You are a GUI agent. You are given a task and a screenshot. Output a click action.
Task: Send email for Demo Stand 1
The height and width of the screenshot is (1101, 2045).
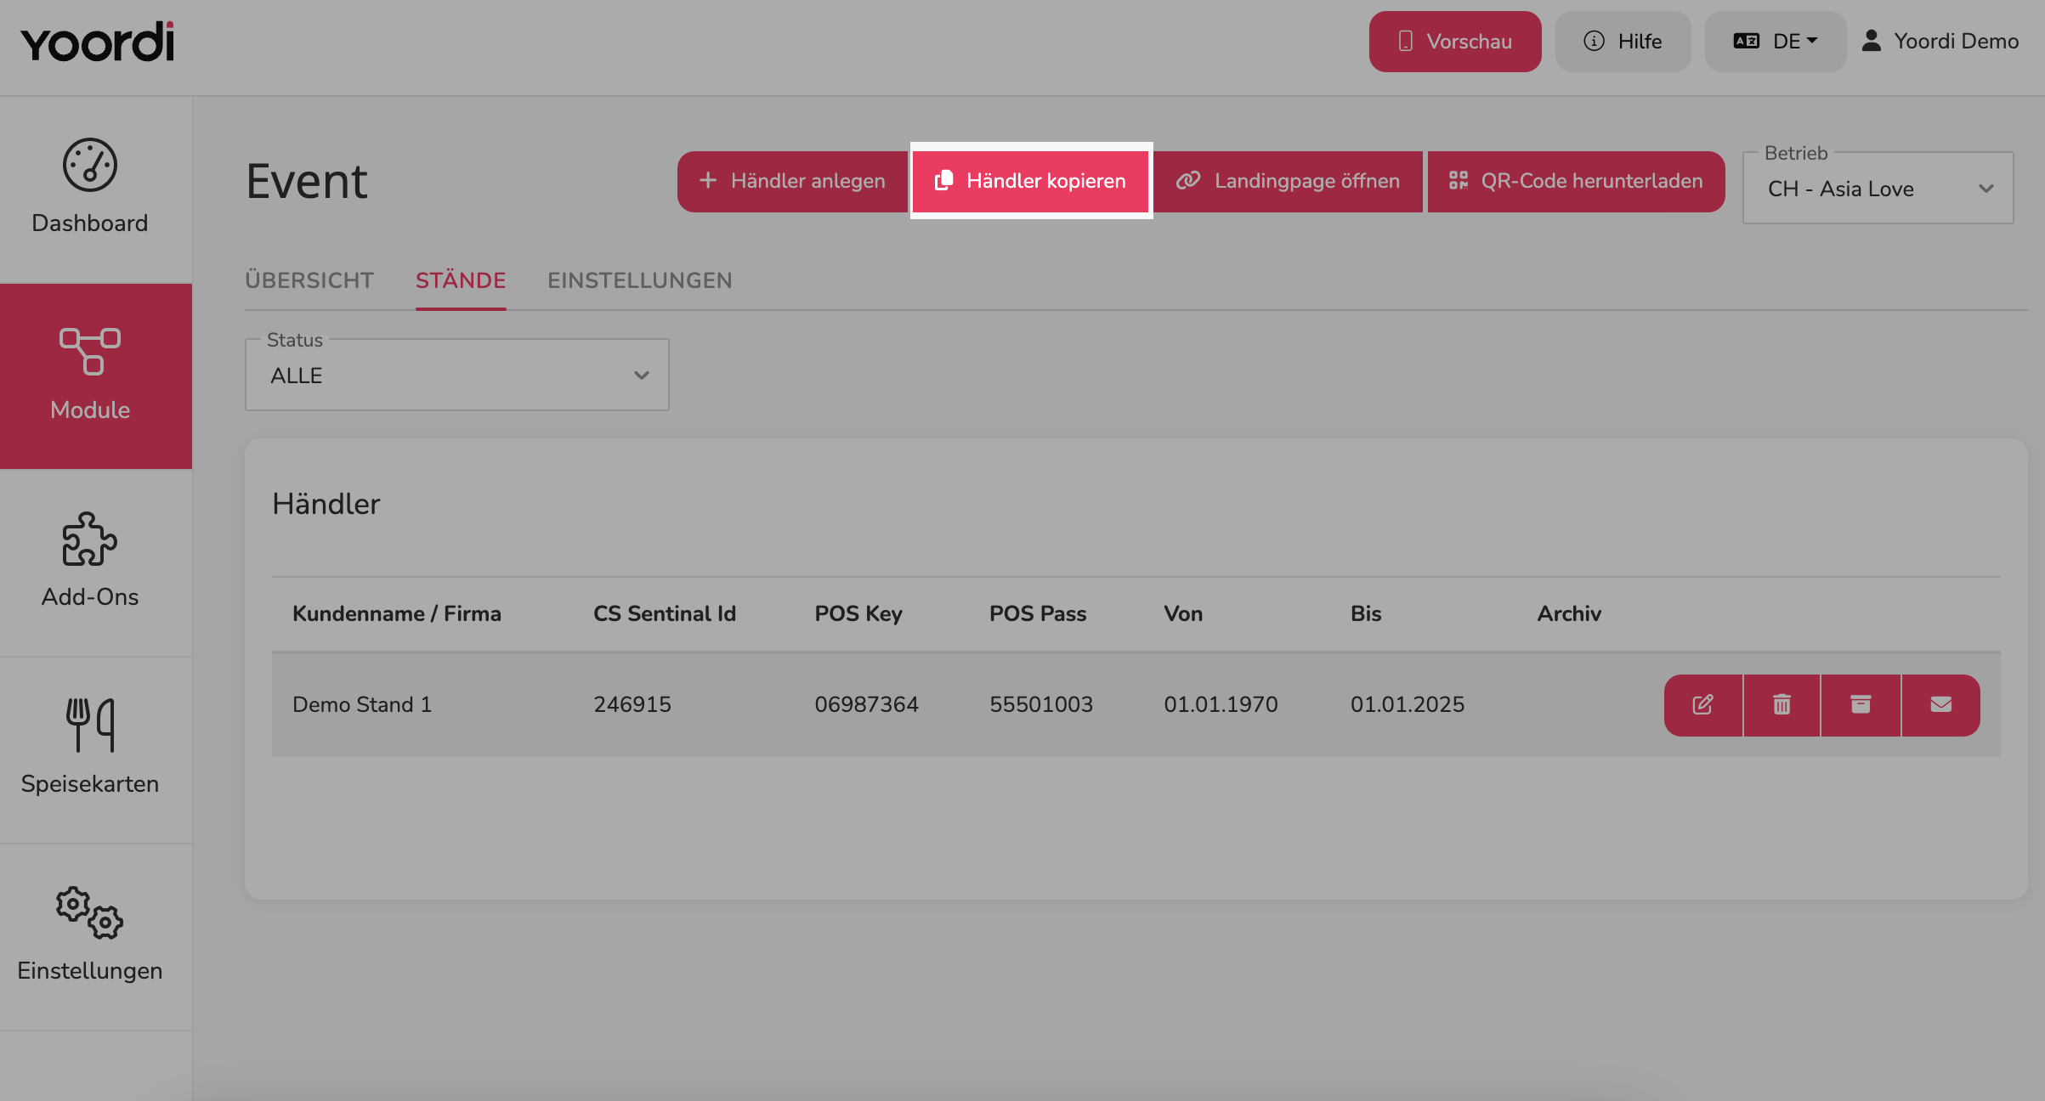(x=1940, y=705)
